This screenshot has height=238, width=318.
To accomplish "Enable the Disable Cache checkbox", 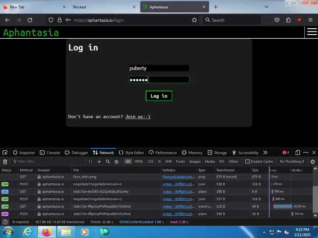I will click(x=247, y=161).
